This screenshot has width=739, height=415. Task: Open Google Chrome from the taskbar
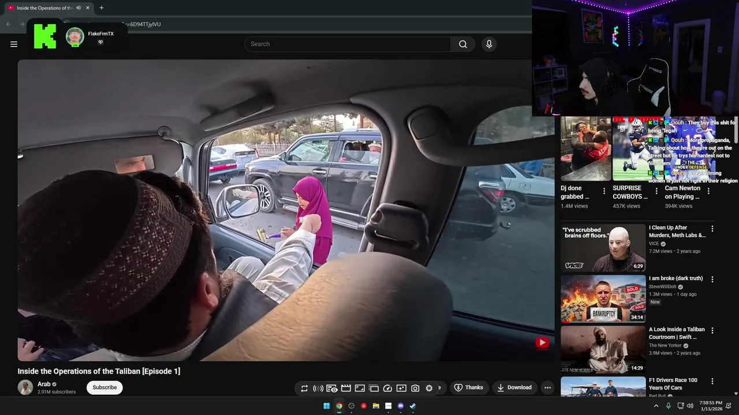pyautogui.click(x=339, y=406)
